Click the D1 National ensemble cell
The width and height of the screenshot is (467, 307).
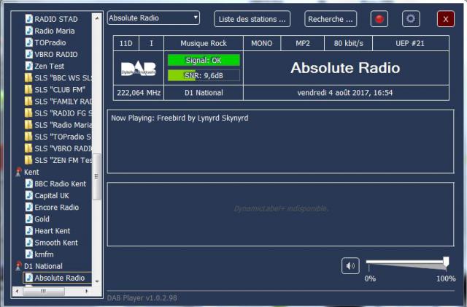204,93
